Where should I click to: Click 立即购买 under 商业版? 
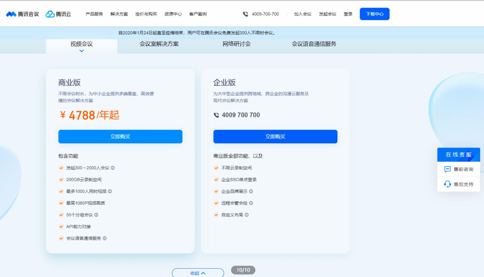(120, 136)
